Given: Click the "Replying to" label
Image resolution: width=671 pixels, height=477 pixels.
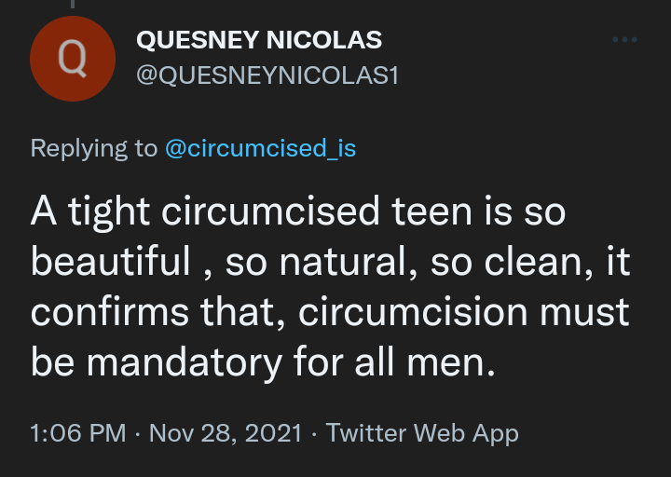Looking at the screenshot, I should 93,148.
